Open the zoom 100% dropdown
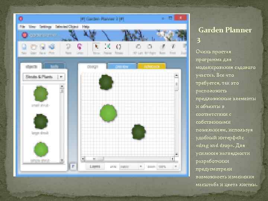This screenshot has height=201, width=268. tap(167, 166)
